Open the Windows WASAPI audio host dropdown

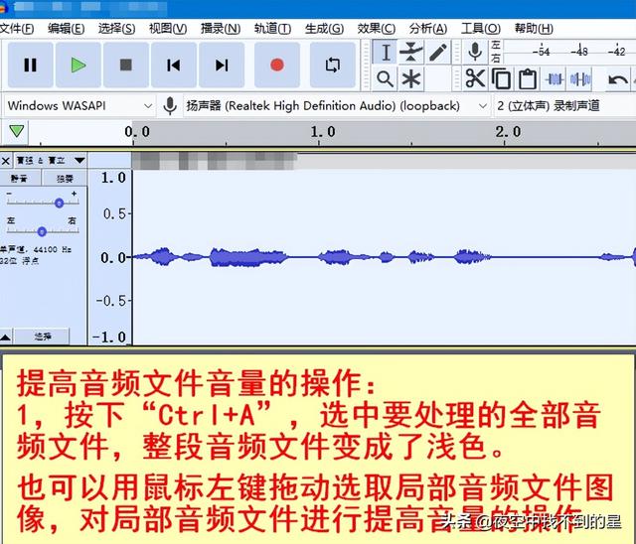pyautogui.click(x=79, y=105)
